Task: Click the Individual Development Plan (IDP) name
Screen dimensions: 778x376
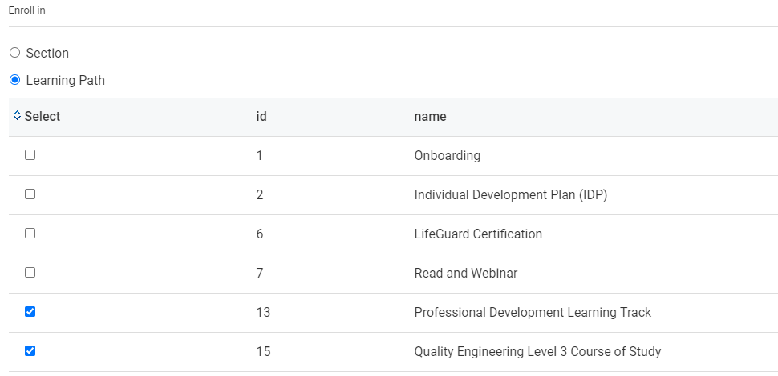Action: [x=510, y=195]
